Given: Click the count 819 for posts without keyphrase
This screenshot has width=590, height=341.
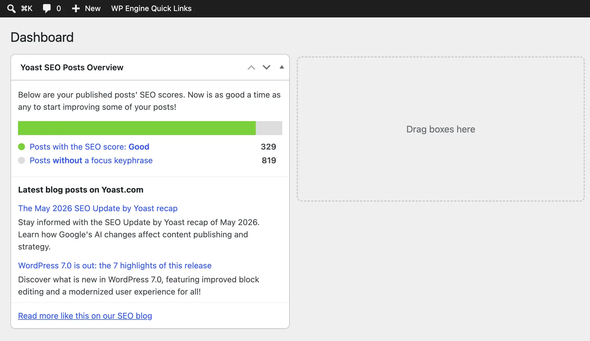Looking at the screenshot, I should tap(269, 160).
